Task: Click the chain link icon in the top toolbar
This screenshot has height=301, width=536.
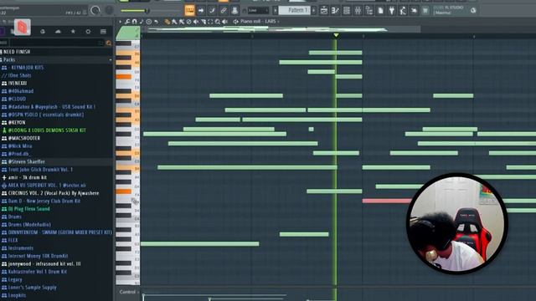Action: 224,11
